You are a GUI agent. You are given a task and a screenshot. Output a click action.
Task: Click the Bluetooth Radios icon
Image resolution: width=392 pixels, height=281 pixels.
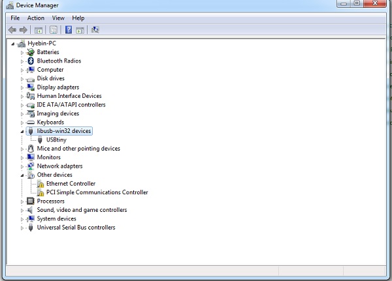click(x=31, y=61)
